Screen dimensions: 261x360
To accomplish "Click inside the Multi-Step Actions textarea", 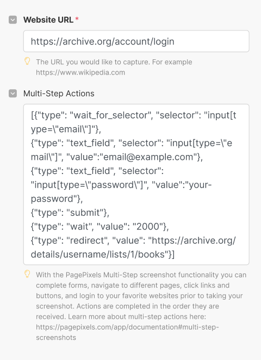I will pos(136,184).
